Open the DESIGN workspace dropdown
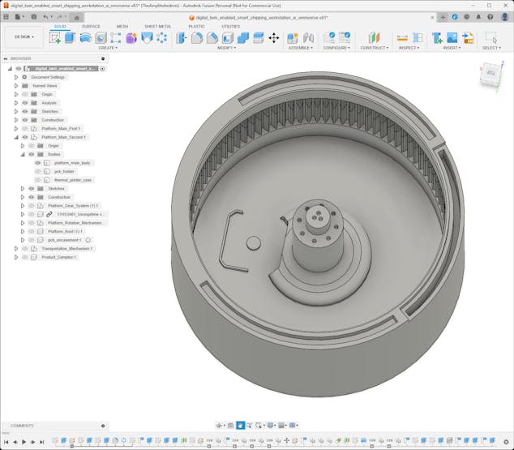The image size is (514, 450). (x=24, y=36)
